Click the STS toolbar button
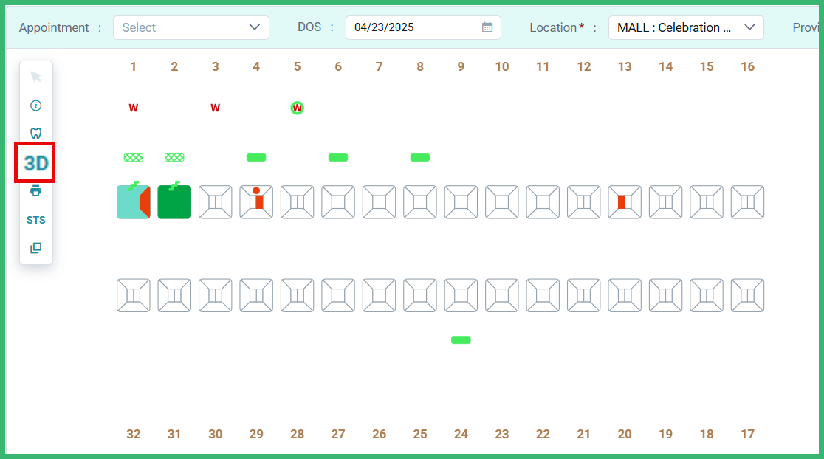 coord(35,220)
